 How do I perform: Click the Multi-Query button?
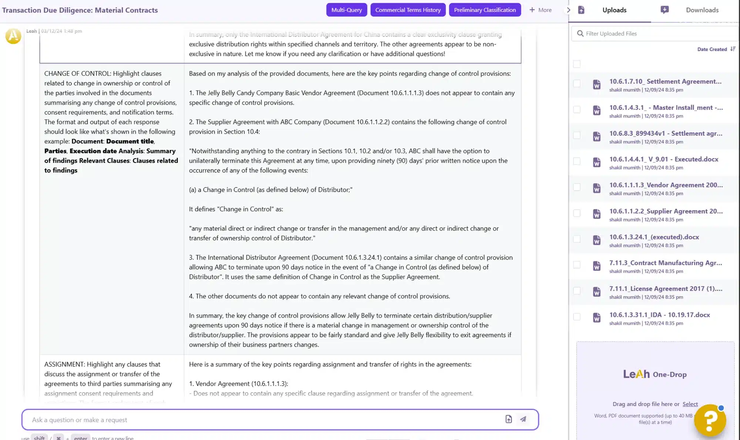click(347, 10)
